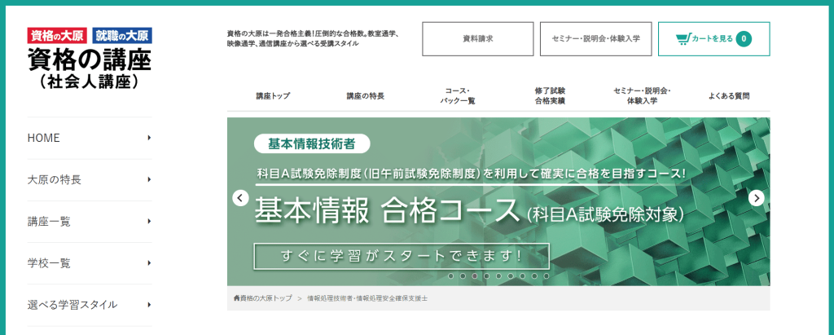
Task: Select the seventh banner pagination dot
Action: coord(522,275)
